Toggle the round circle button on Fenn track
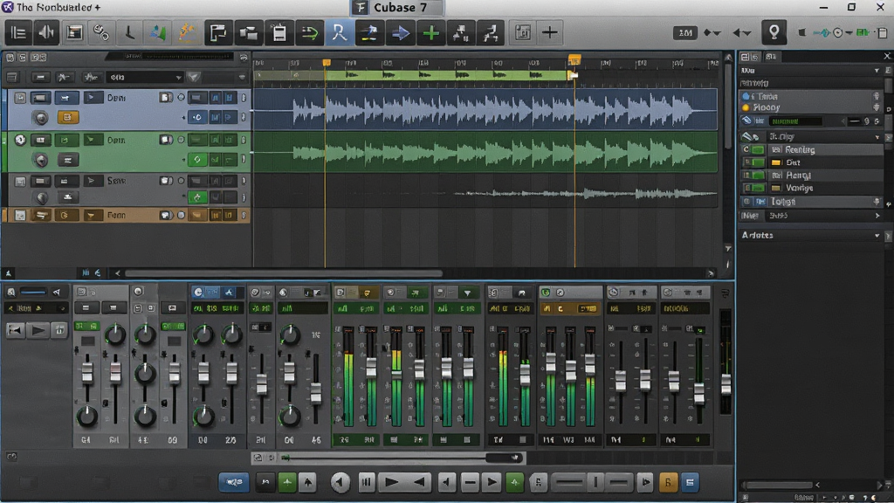This screenshot has width=894, height=503. pos(182,216)
